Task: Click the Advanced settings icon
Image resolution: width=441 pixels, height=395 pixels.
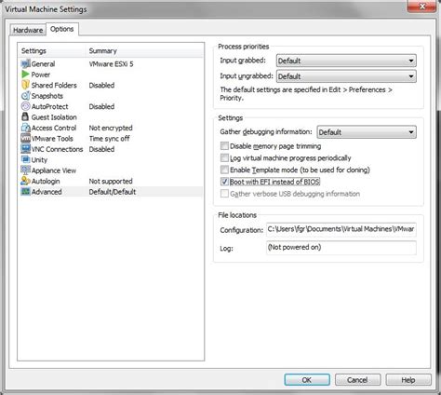Action: coord(25,192)
